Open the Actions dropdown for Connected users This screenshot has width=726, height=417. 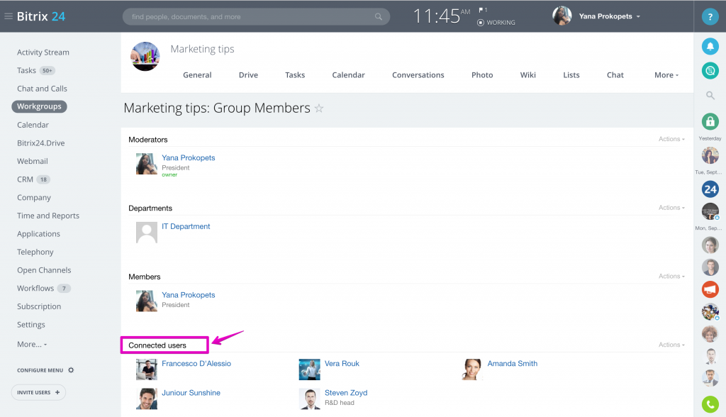[x=671, y=345]
